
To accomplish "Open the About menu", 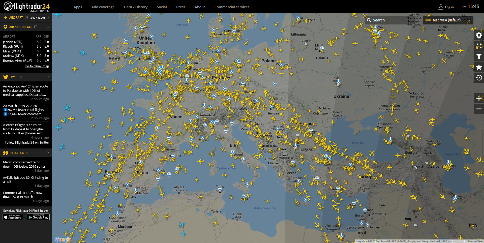I will tap(200, 7).
